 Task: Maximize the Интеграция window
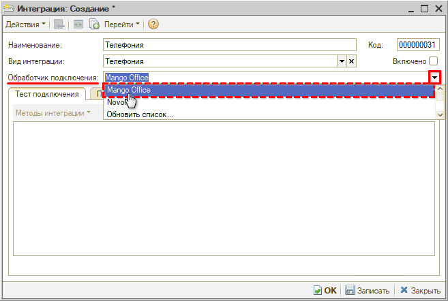point(423,7)
